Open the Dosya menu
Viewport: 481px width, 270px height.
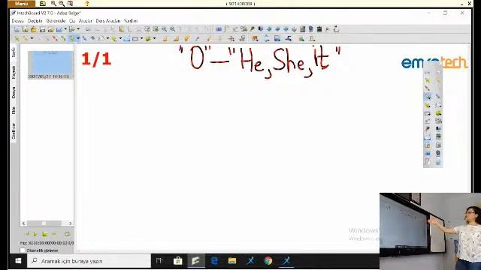pos(17,21)
